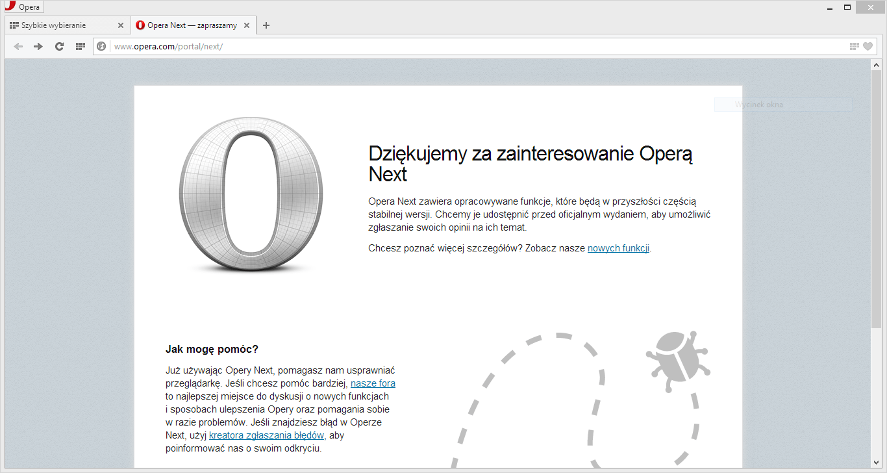Screen dimensions: 887x473
Task: Click the Szybkie wybieranie tab grid icon
Action: tap(14, 25)
